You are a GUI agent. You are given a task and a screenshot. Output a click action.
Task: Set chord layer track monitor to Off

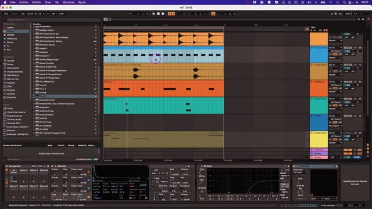point(340,105)
